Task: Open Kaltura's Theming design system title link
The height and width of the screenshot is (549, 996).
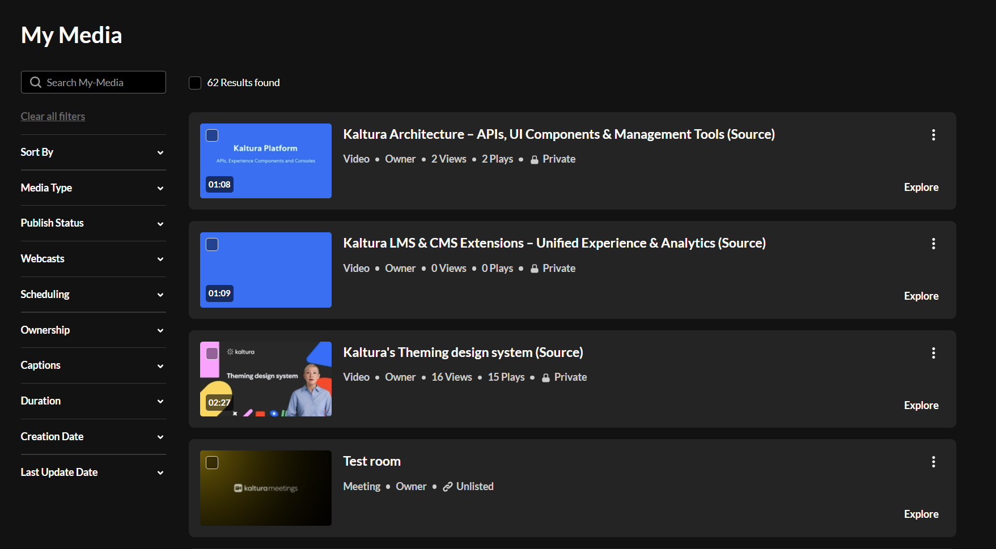Action: (463, 352)
